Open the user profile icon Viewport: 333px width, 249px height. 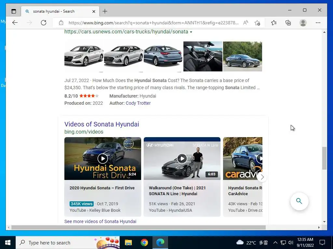tap(303, 23)
